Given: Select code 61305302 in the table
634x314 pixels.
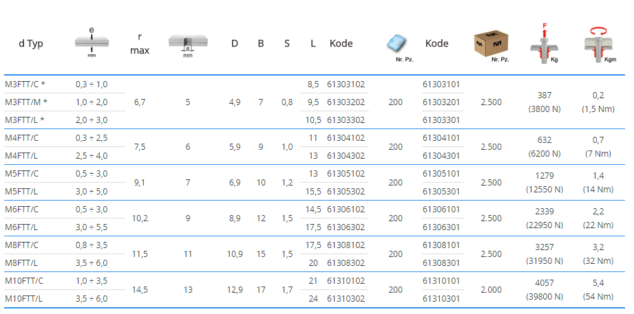Looking at the screenshot, I should [x=346, y=192].
